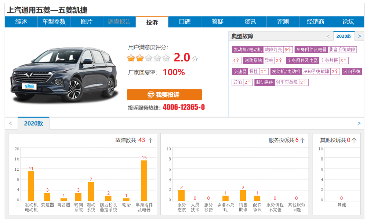Screen dimensions: 367x221
Task: Click hotline number 4006-12365-0
Action: pos(184,107)
